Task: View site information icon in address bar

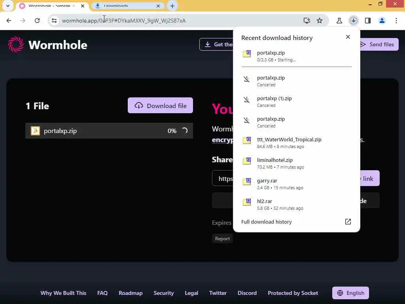Action: pyautogui.click(x=54, y=21)
